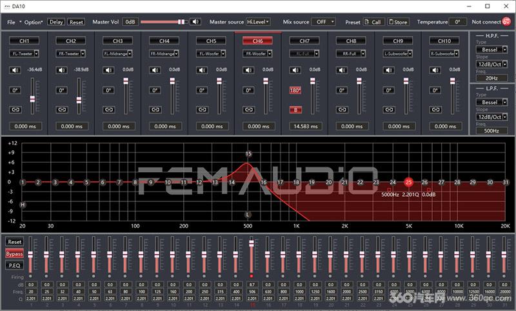
Task: Click the EQ band 15 gain fader
Action: click(x=252, y=243)
